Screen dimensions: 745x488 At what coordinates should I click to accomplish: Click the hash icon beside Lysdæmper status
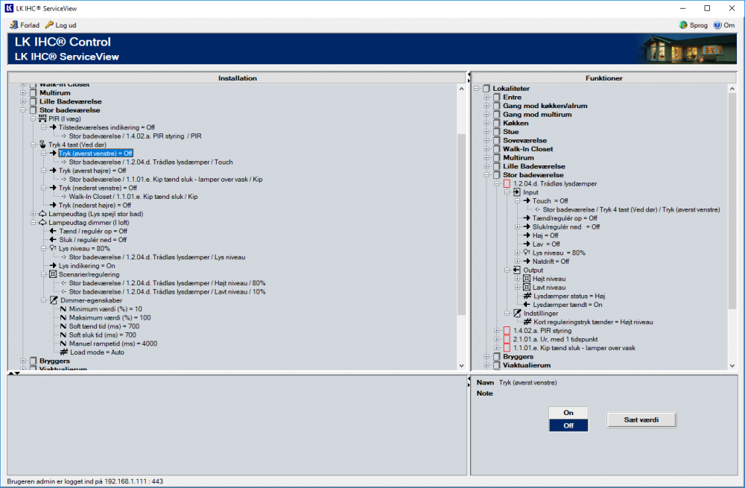pyautogui.click(x=527, y=296)
